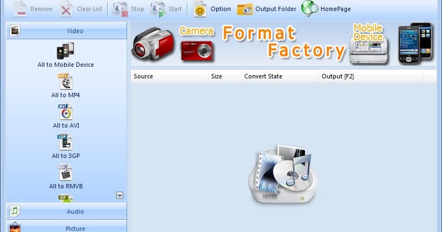Select the All to MP4 icon
The width and height of the screenshot is (442, 232).
pos(65,81)
